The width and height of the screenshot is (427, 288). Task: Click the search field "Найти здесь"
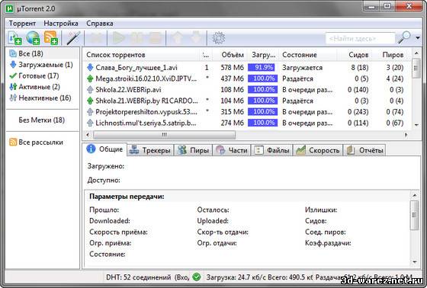point(360,38)
